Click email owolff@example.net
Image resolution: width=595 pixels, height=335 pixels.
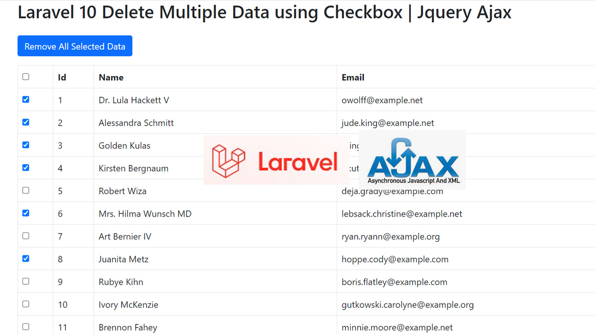point(382,100)
